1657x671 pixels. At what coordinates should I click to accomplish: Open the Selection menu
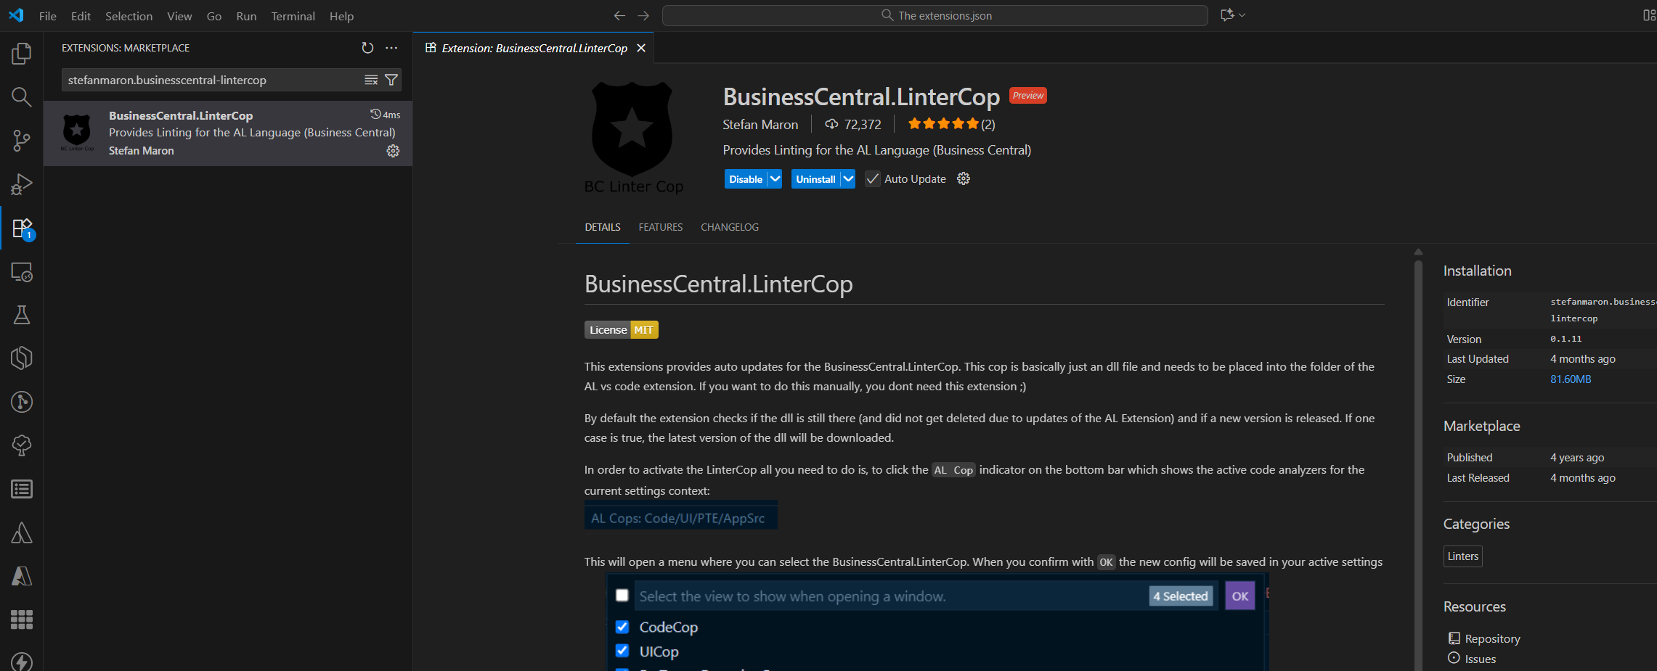tap(129, 16)
